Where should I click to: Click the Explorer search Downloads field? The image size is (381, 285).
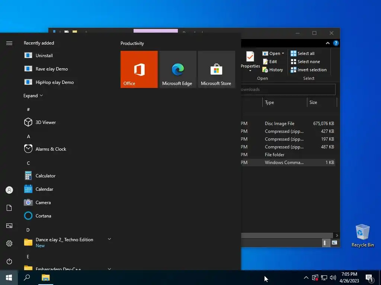(288, 89)
